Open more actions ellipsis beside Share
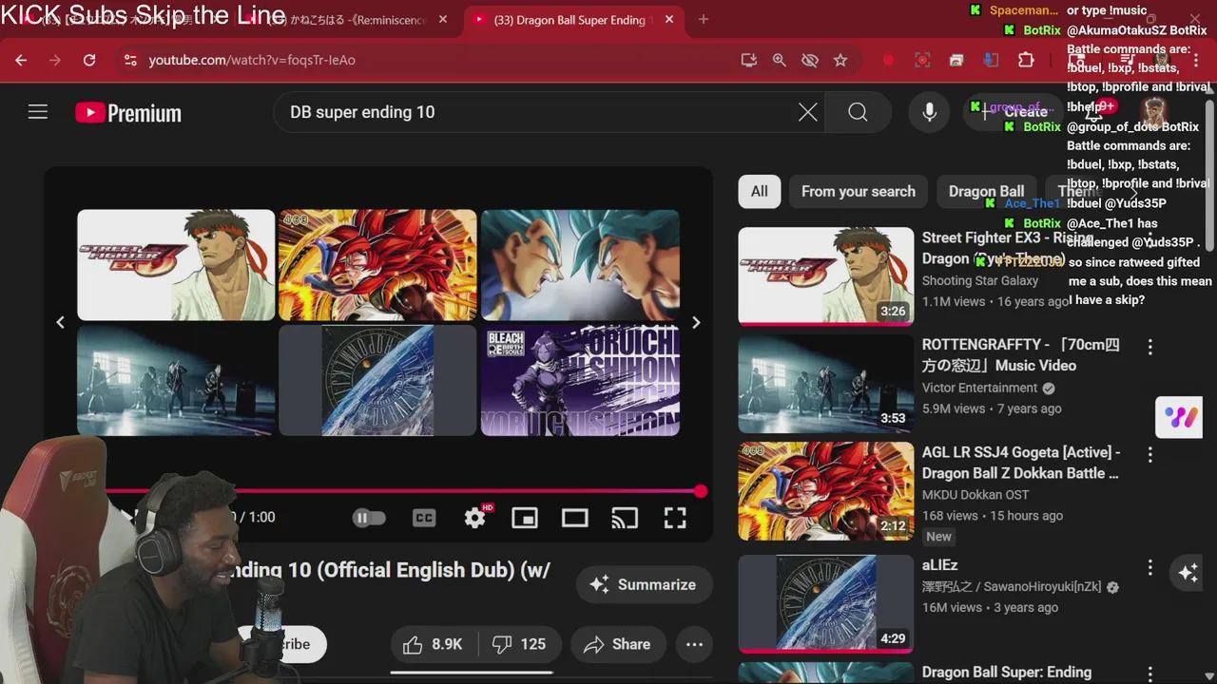Viewport: 1217px width, 684px height. [695, 644]
